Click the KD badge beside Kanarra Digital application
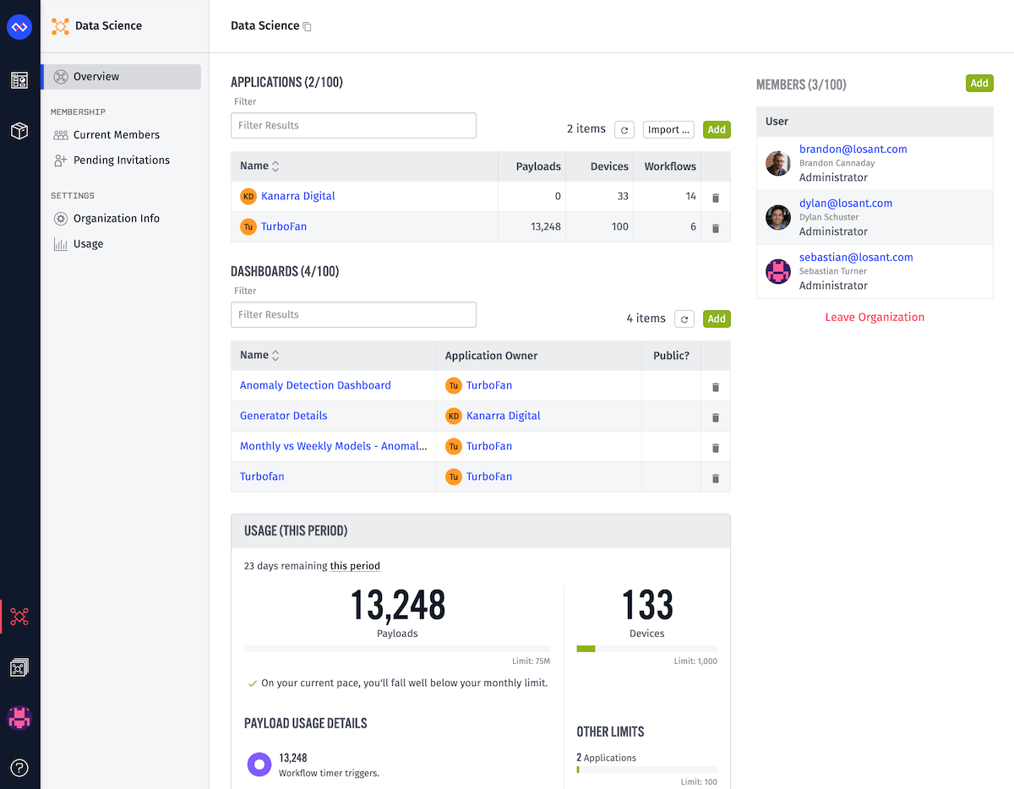This screenshot has height=789, width=1014. tap(248, 196)
